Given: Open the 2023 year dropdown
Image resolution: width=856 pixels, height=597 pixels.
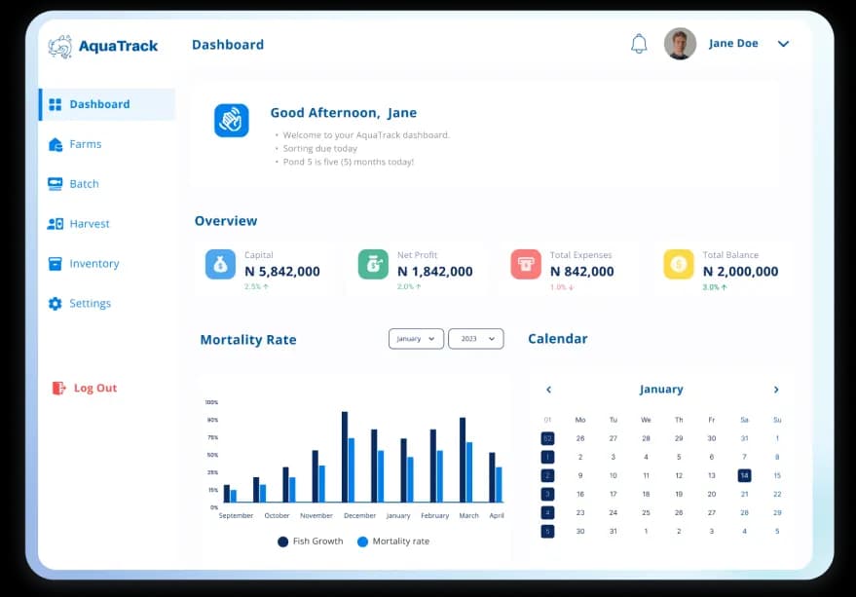Looking at the screenshot, I should pyautogui.click(x=476, y=339).
